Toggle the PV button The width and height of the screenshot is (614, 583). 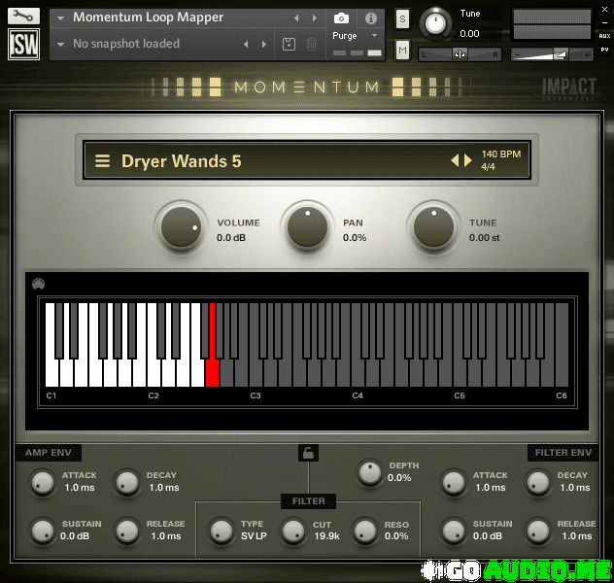[x=604, y=49]
